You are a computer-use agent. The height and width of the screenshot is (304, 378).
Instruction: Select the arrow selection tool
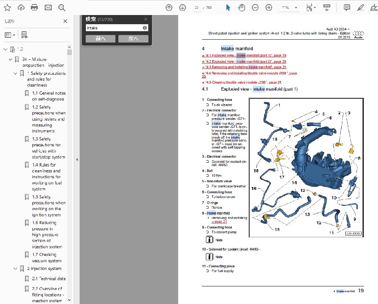click(x=228, y=8)
